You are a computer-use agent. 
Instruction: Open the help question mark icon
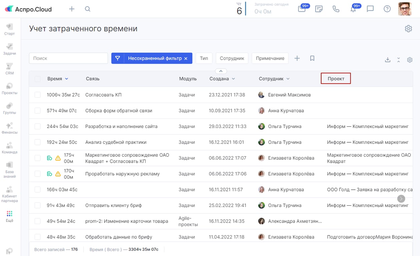click(x=387, y=9)
